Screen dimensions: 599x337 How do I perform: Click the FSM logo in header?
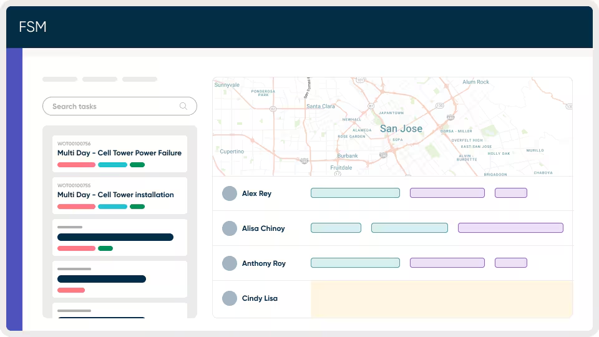[x=32, y=27]
